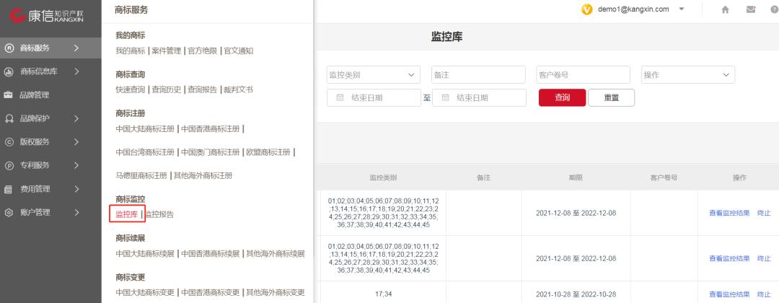Open 欧盟商标注册 link
Image resolution: width=779 pixels, height=303 pixels.
coord(268,152)
